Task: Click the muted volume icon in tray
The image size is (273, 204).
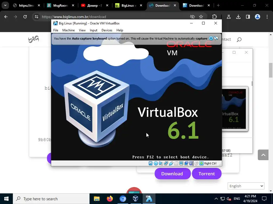Action: point(229,199)
